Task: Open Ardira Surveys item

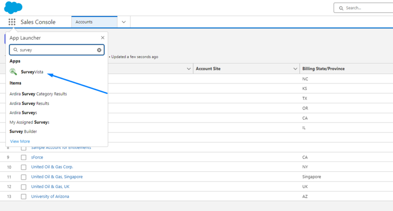Action: pos(23,113)
